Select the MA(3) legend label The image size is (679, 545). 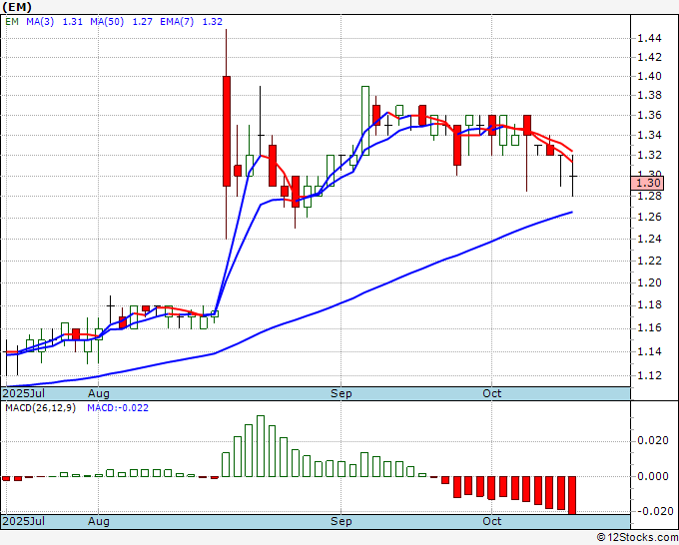pyautogui.click(x=40, y=22)
